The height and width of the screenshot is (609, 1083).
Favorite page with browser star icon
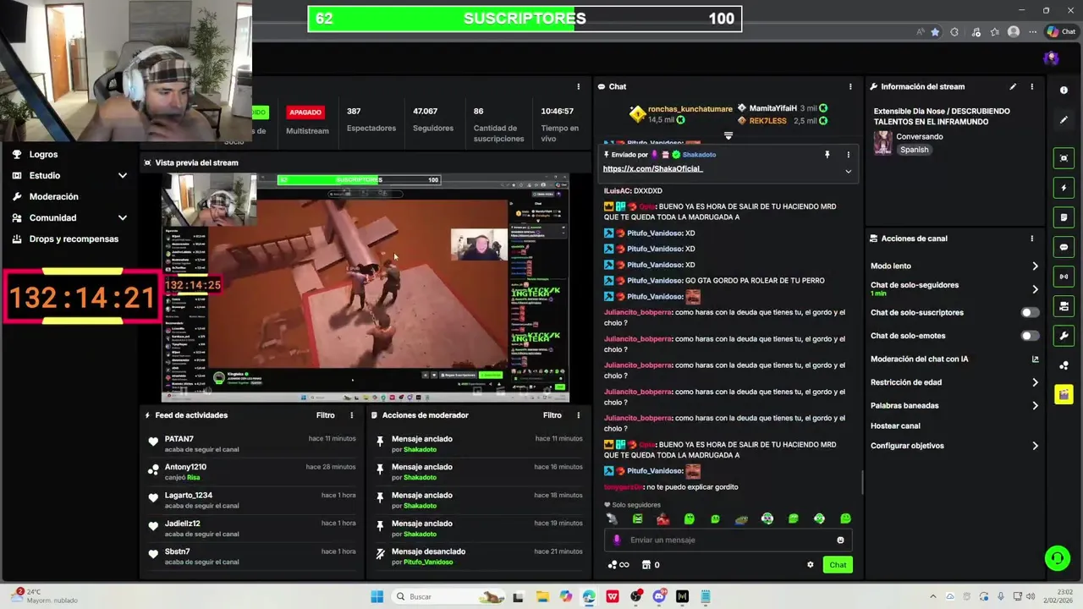point(935,32)
